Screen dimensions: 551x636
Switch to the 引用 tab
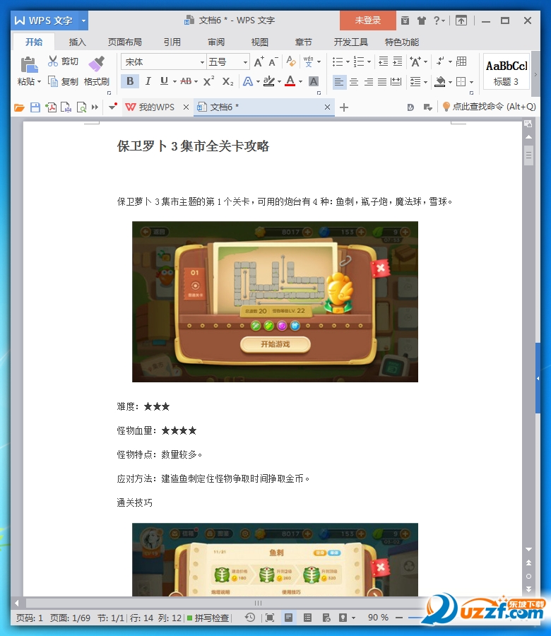[x=172, y=42]
